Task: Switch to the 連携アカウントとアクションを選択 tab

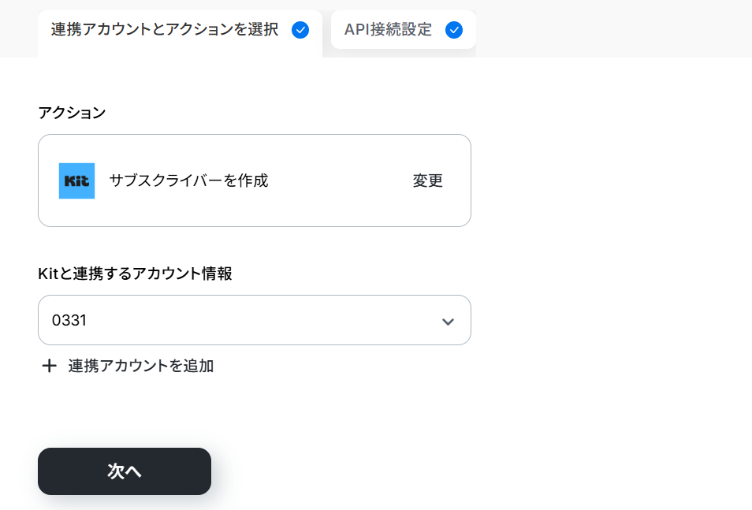Action: click(x=164, y=30)
